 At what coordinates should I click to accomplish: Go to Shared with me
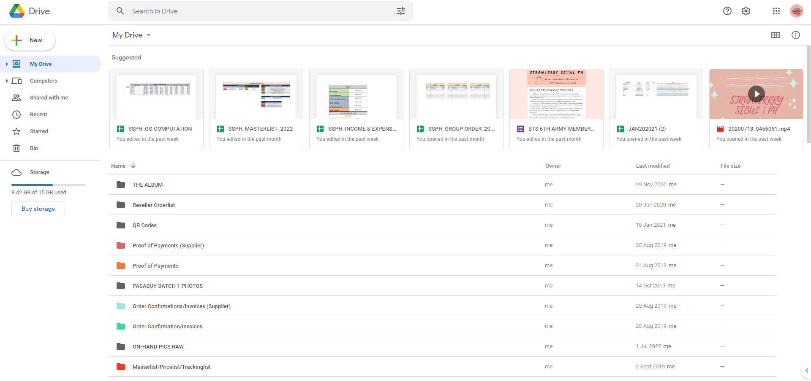[49, 98]
